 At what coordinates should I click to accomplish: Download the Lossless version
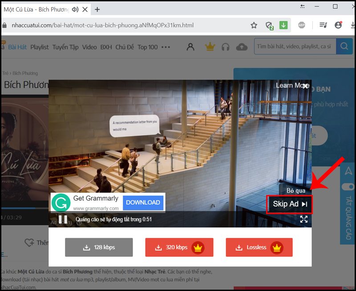(x=259, y=247)
